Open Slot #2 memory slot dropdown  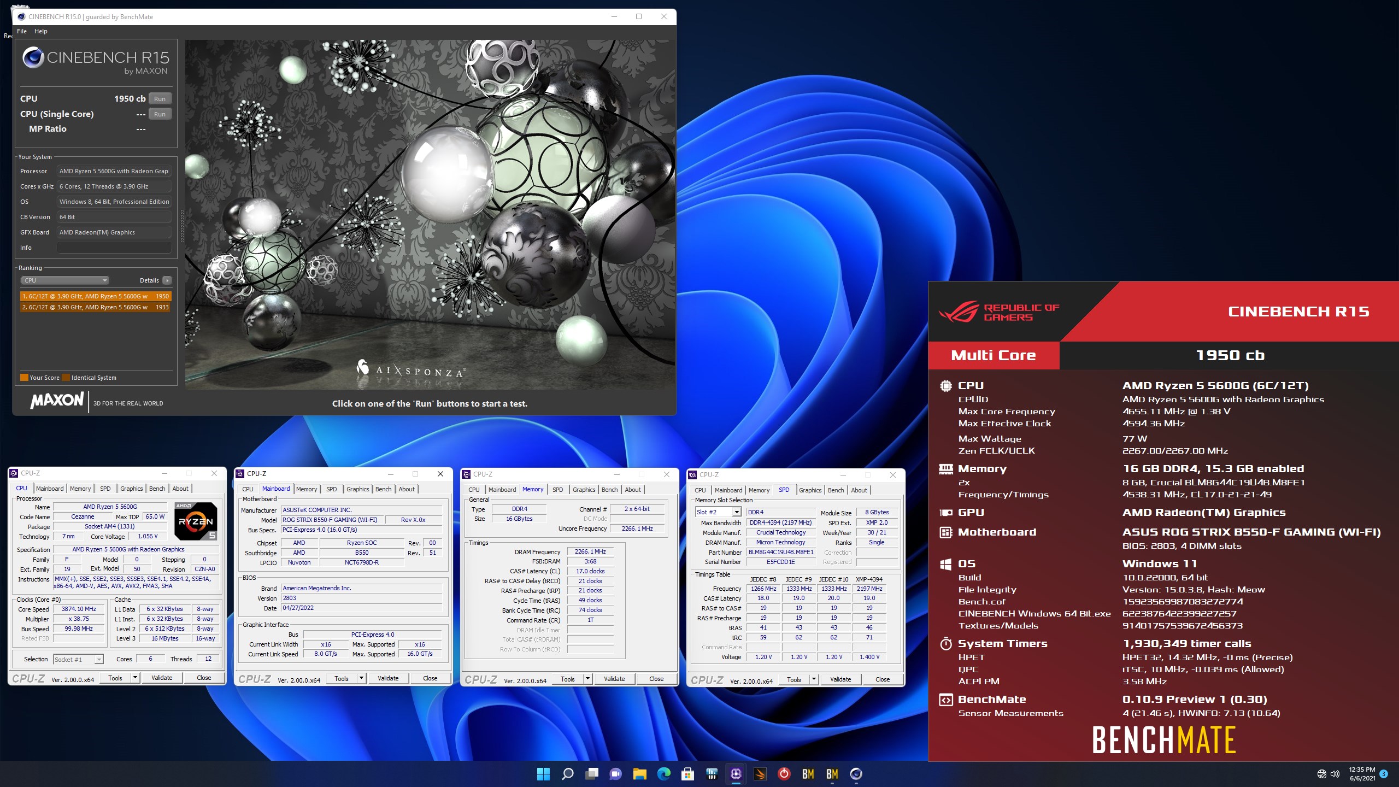click(718, 512)
